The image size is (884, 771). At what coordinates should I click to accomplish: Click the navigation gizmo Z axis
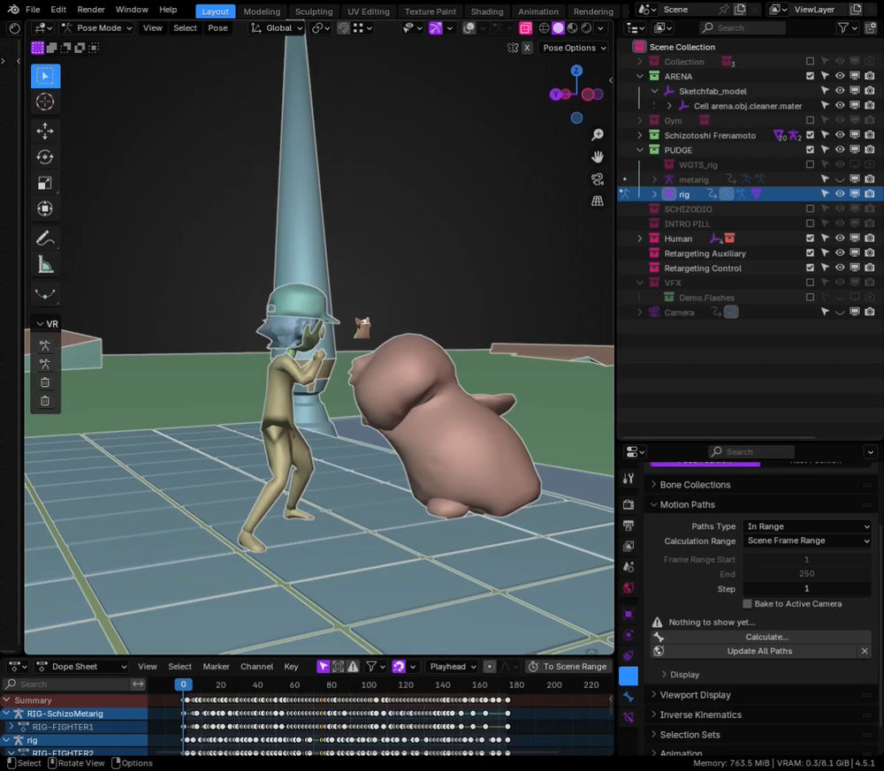coord(576,71)
